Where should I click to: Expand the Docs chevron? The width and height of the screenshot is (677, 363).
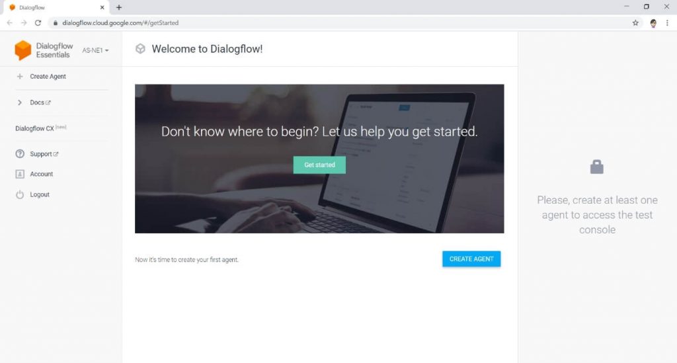19,102
